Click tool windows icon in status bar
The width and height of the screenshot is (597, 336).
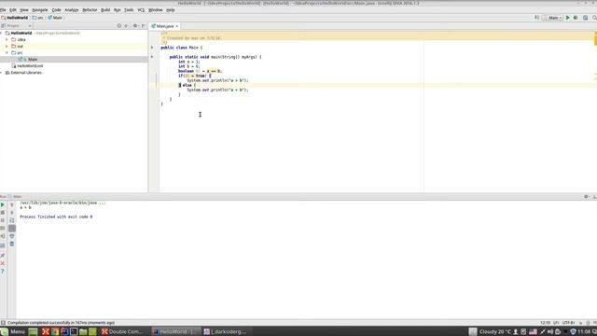(3, 323)
